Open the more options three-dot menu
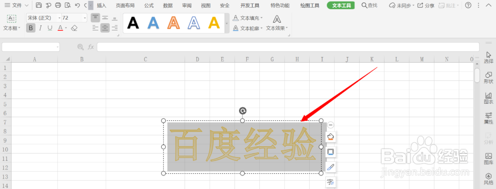The height and width of the screenshot is (189, 496). tap(478, 5)
